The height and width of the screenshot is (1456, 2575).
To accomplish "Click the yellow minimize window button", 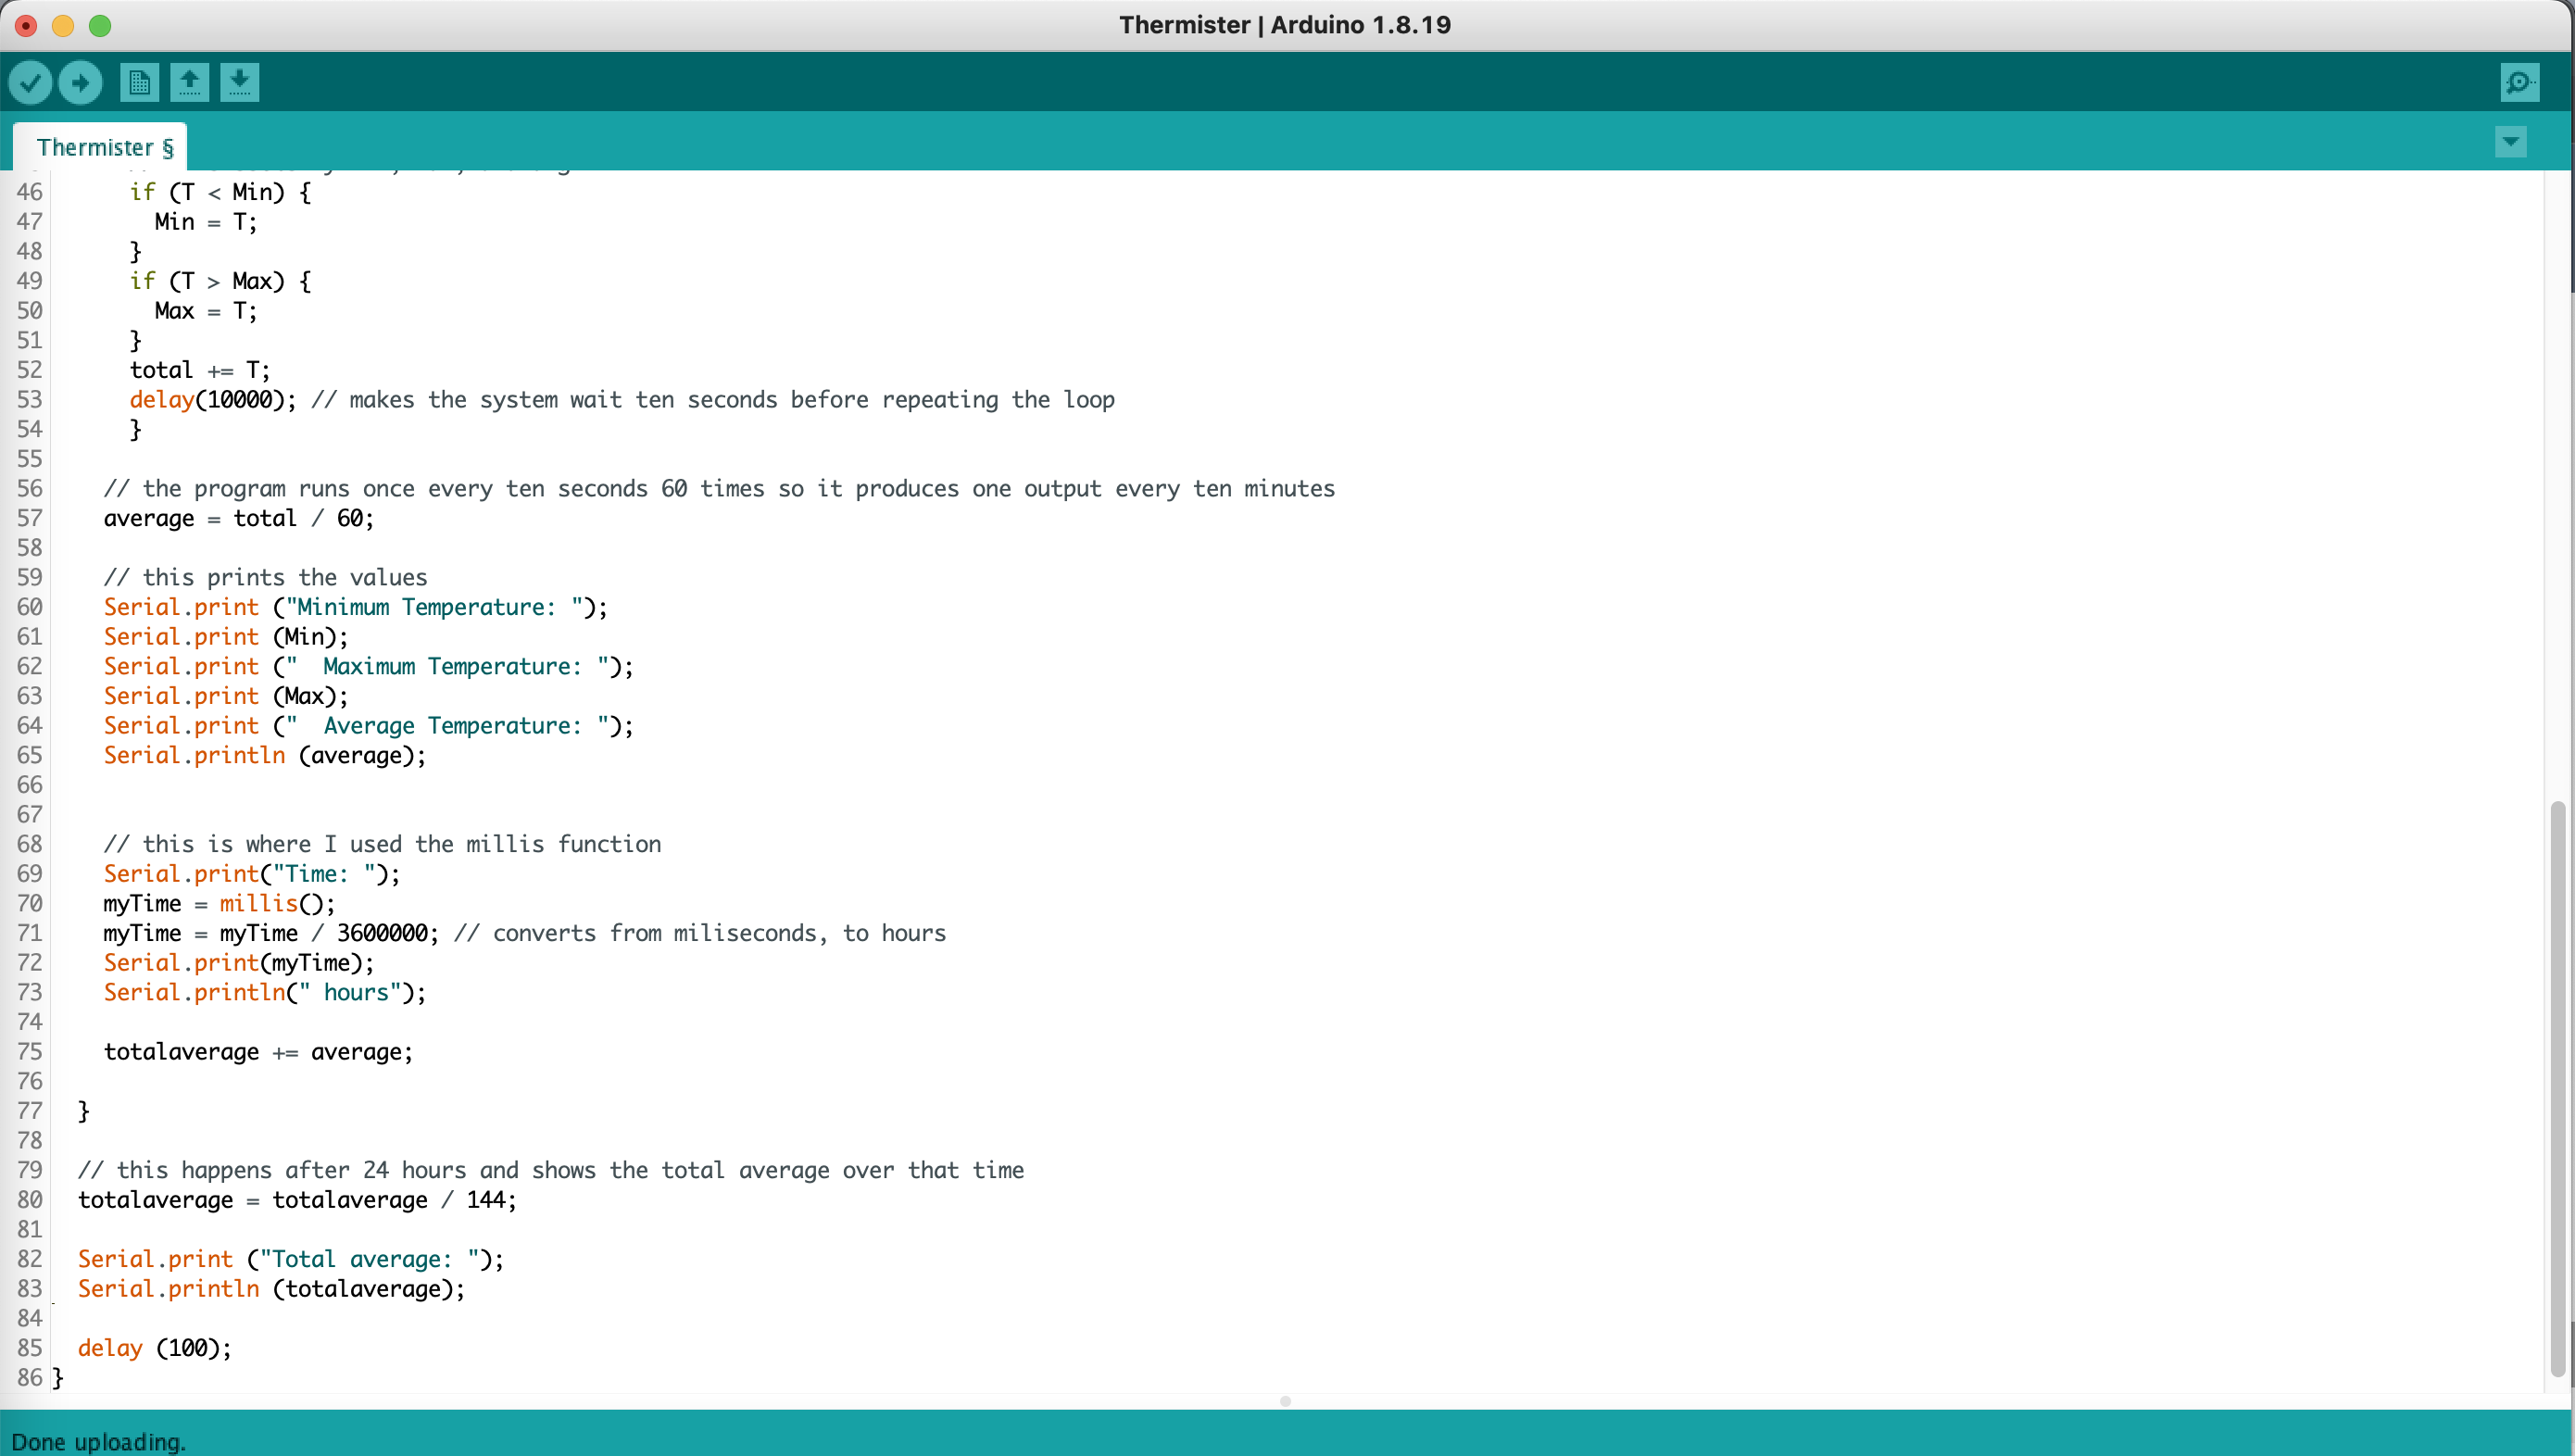I will (x=63, y=25).
